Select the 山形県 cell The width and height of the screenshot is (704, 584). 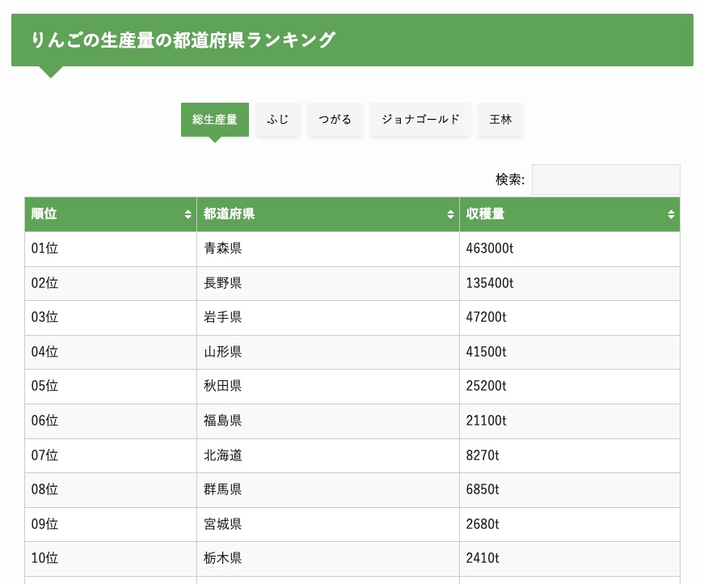(x=328, y=352)
